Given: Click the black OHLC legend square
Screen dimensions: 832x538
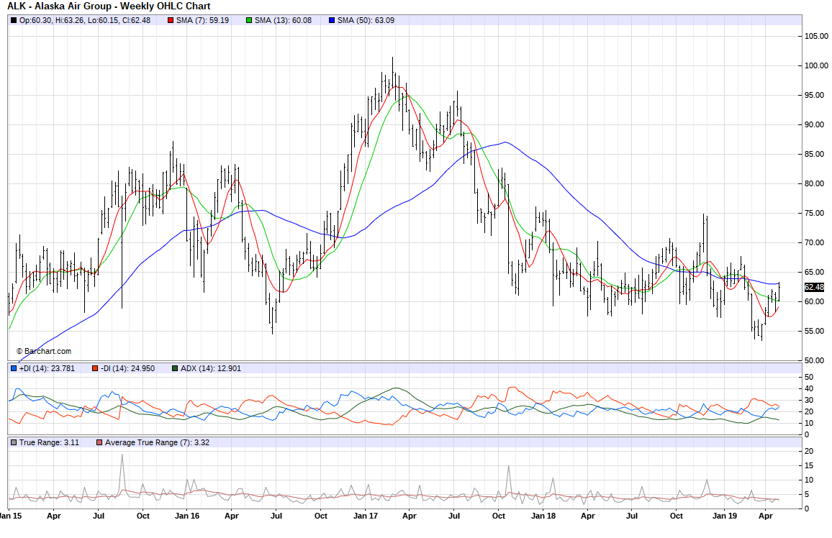Looking at the screenshot, I should 14,20.
